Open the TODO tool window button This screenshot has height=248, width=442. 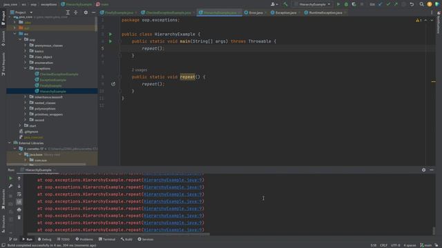tap(63, 239)
